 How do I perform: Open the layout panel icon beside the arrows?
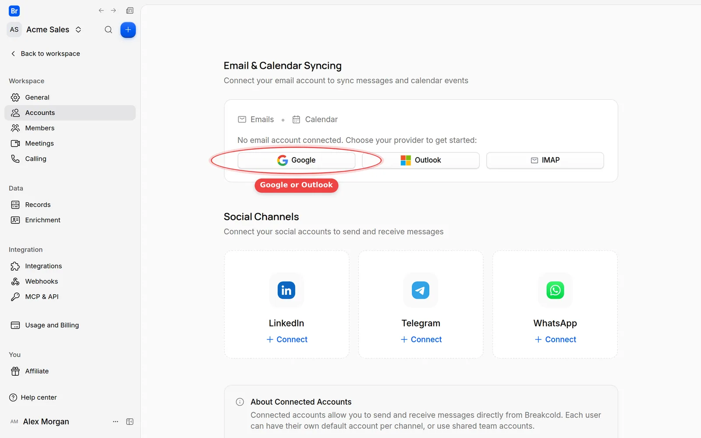(130, 11)
